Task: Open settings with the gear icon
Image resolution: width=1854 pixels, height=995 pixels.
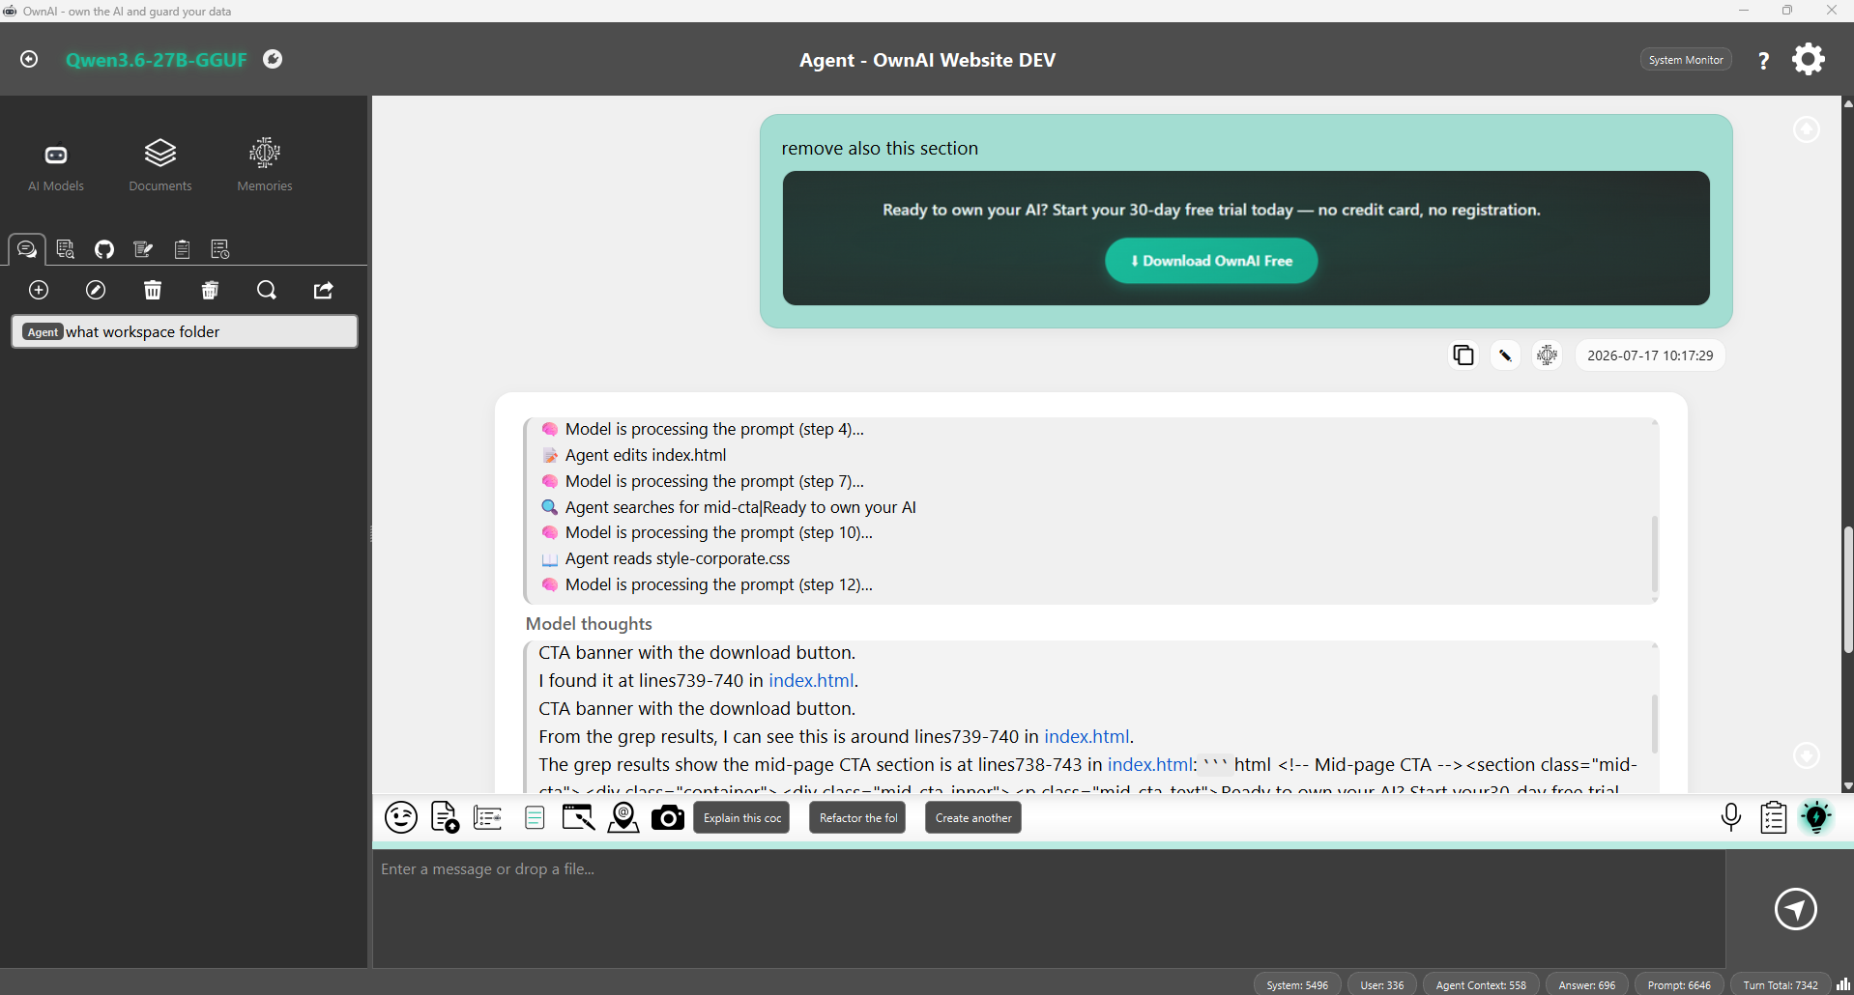Action: coord(1809,59)
